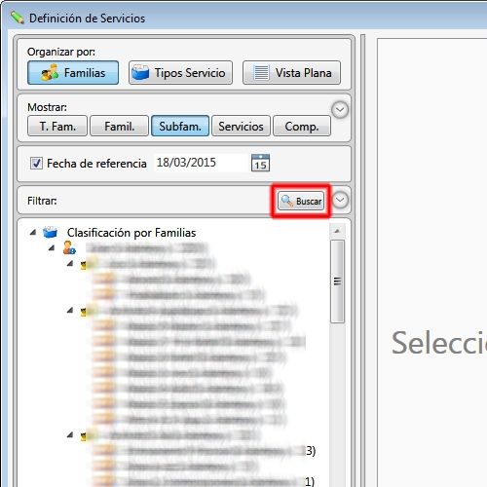
Task: Toggle the Subfam. show filter
Action: coord(180,126)
